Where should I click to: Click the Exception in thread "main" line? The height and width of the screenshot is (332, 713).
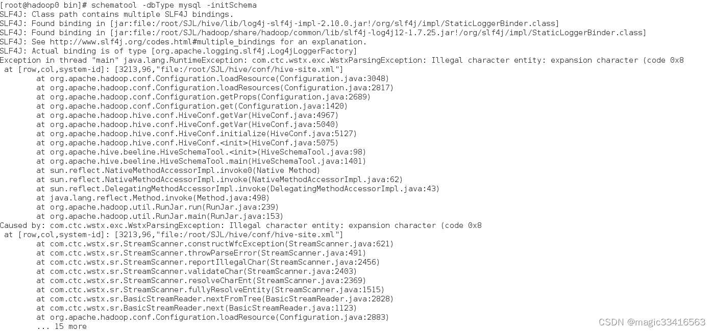(x=342, y=60)
